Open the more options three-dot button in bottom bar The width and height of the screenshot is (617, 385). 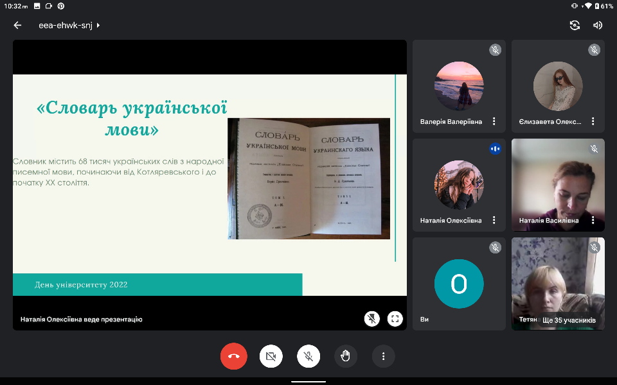point(383,356)
